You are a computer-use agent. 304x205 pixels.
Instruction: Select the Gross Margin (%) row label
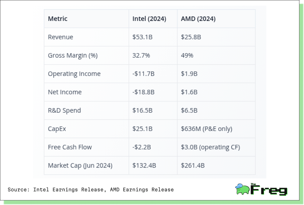tap(73, 55)
